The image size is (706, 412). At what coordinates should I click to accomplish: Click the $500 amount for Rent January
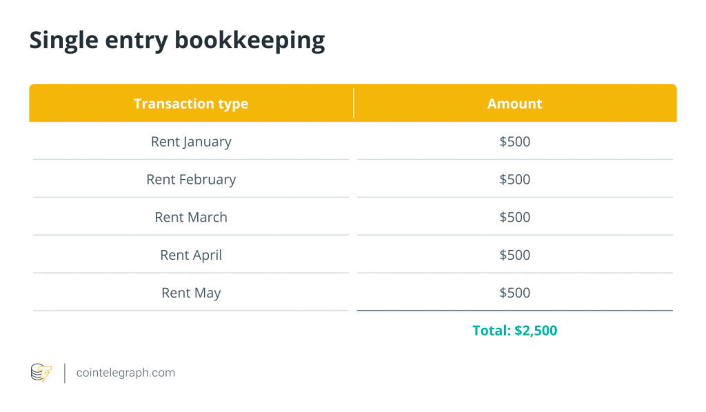[x=514, y=142]
